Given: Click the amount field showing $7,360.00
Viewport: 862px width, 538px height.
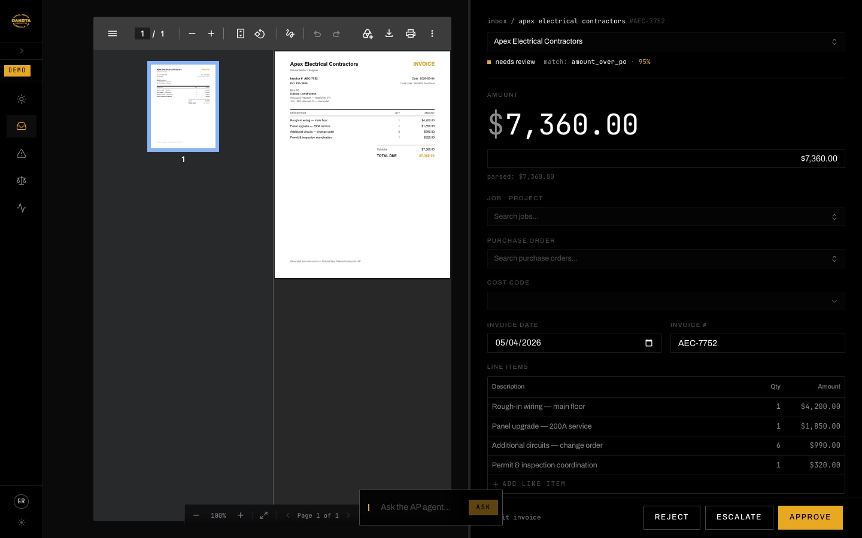Looking at the screenshot, I should tap(666, 158).
